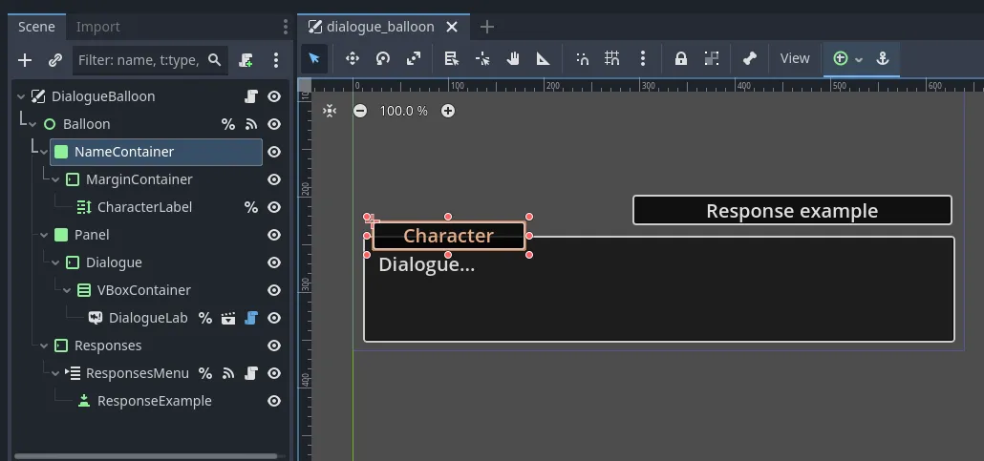The image size is (984, 461).
Task: Hide the ResponseExample node
Action: pos(274,402)
